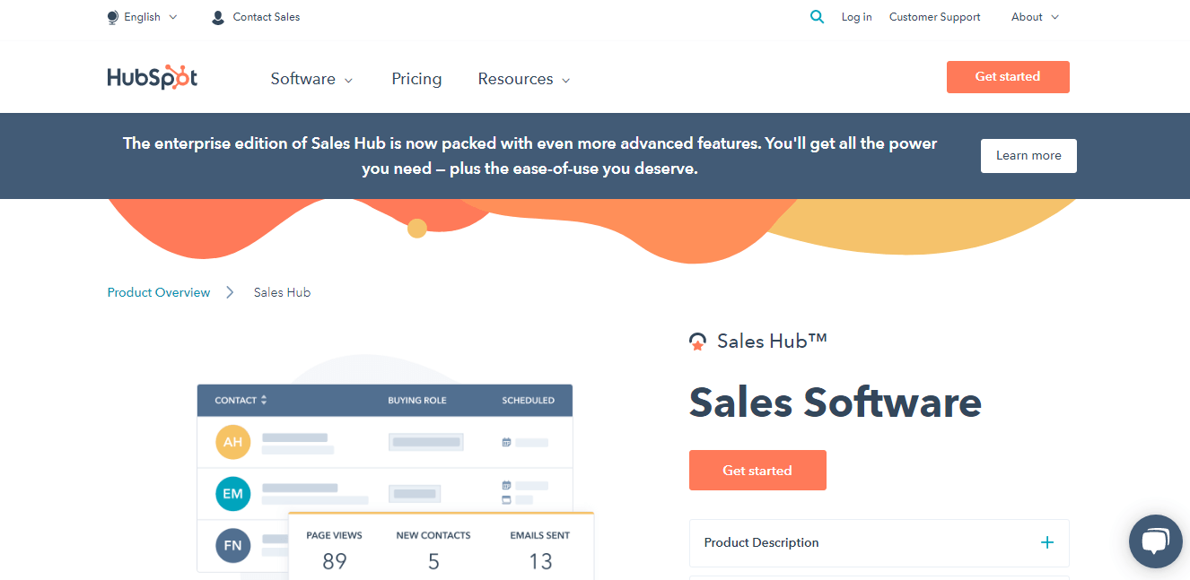Click the Sales Hub badge icon
This screenshot has width=1190, height=580.
697,342
